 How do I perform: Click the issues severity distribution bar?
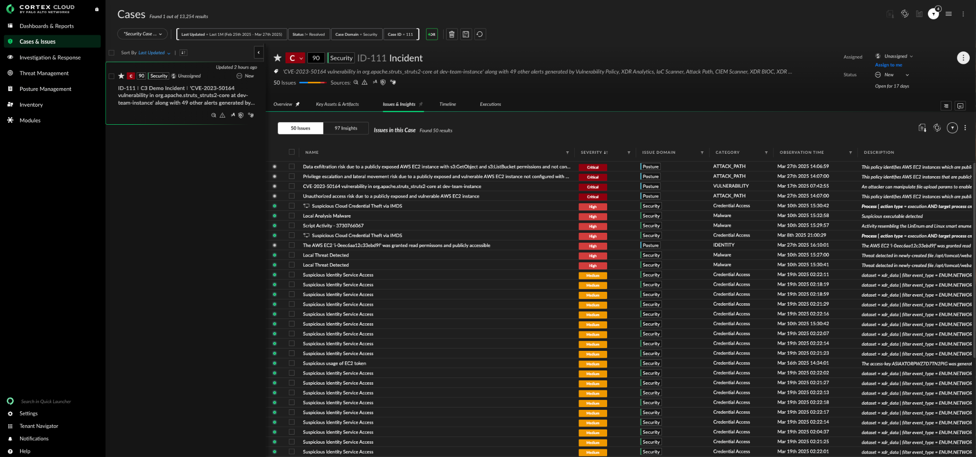[313, 83]
